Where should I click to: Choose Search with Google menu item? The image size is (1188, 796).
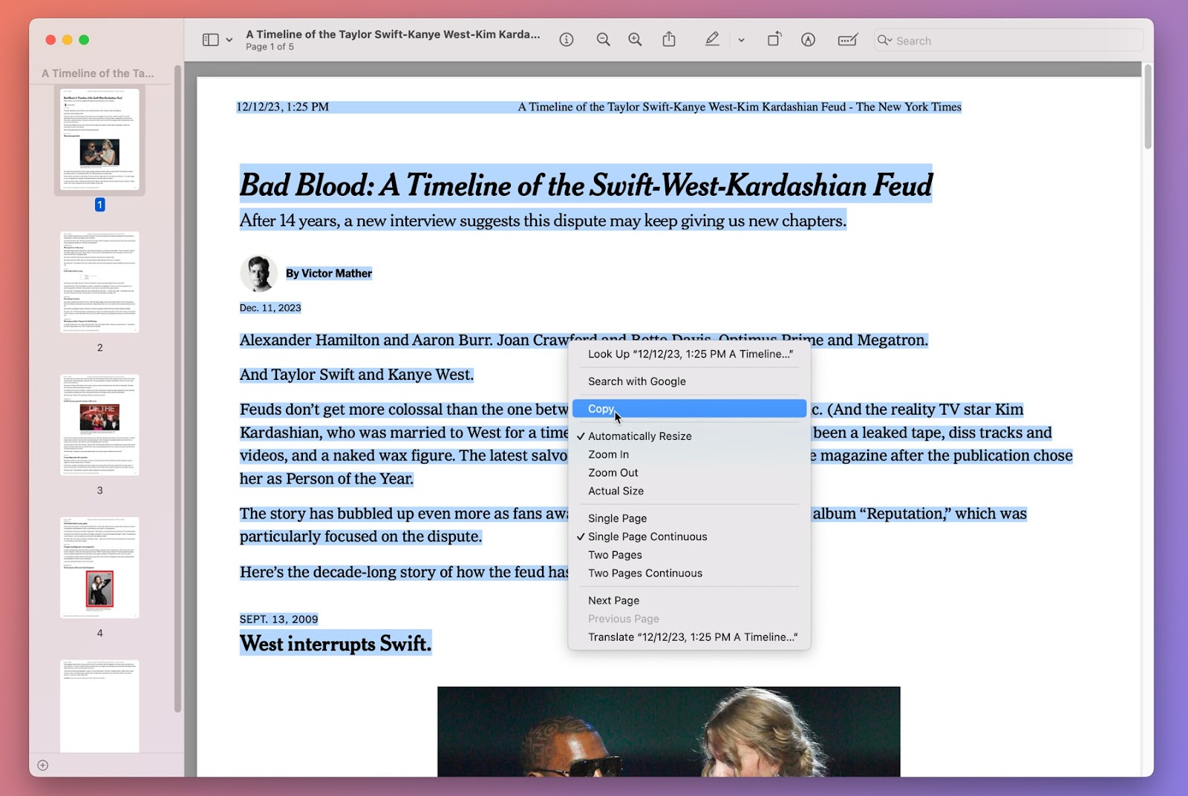(636, 381)
